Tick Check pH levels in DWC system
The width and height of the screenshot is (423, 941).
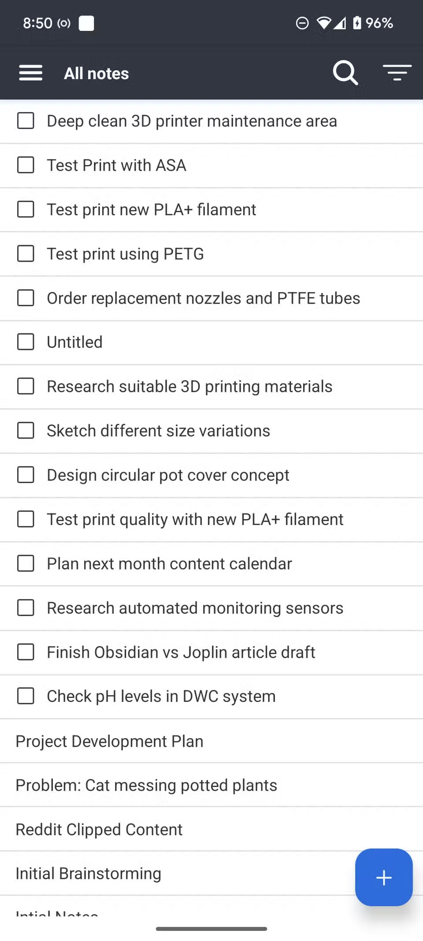click(x=26, y=696)
